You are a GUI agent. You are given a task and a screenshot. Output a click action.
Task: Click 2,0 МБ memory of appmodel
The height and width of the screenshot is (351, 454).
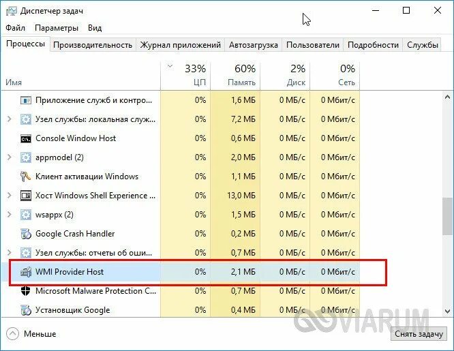pyautogui.click(x=243, y=157)
